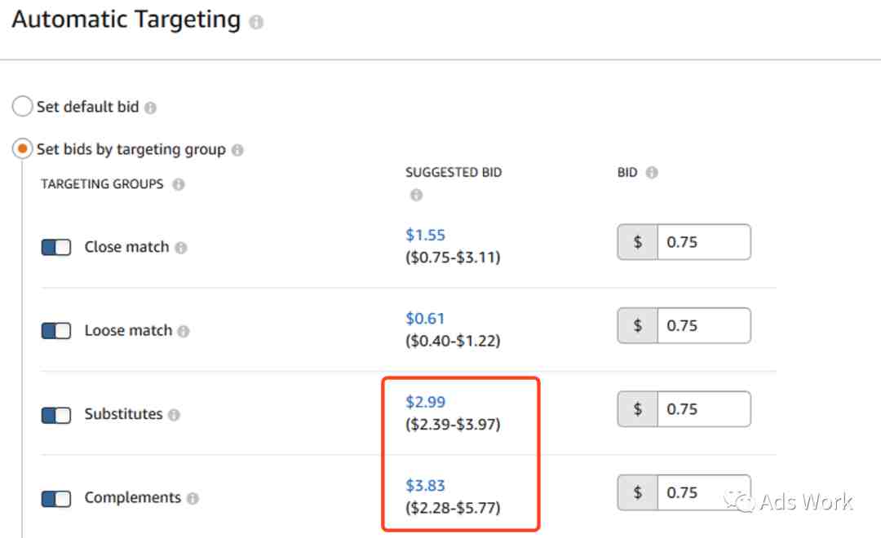The image size is (881, 538).
Task: Click info icon next to TARGETING GROUPS header
Action: point(178,185)
